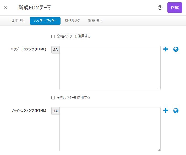Screen dimensions: 186x155
Task: Click the help question mark icon
Action: 160,8
